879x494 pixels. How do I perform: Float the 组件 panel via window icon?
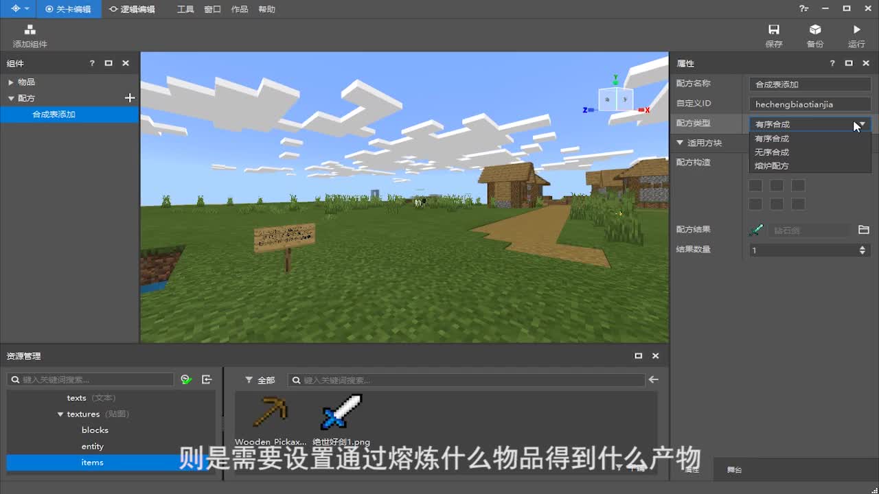pyautogui.click(x=109, y=63)
